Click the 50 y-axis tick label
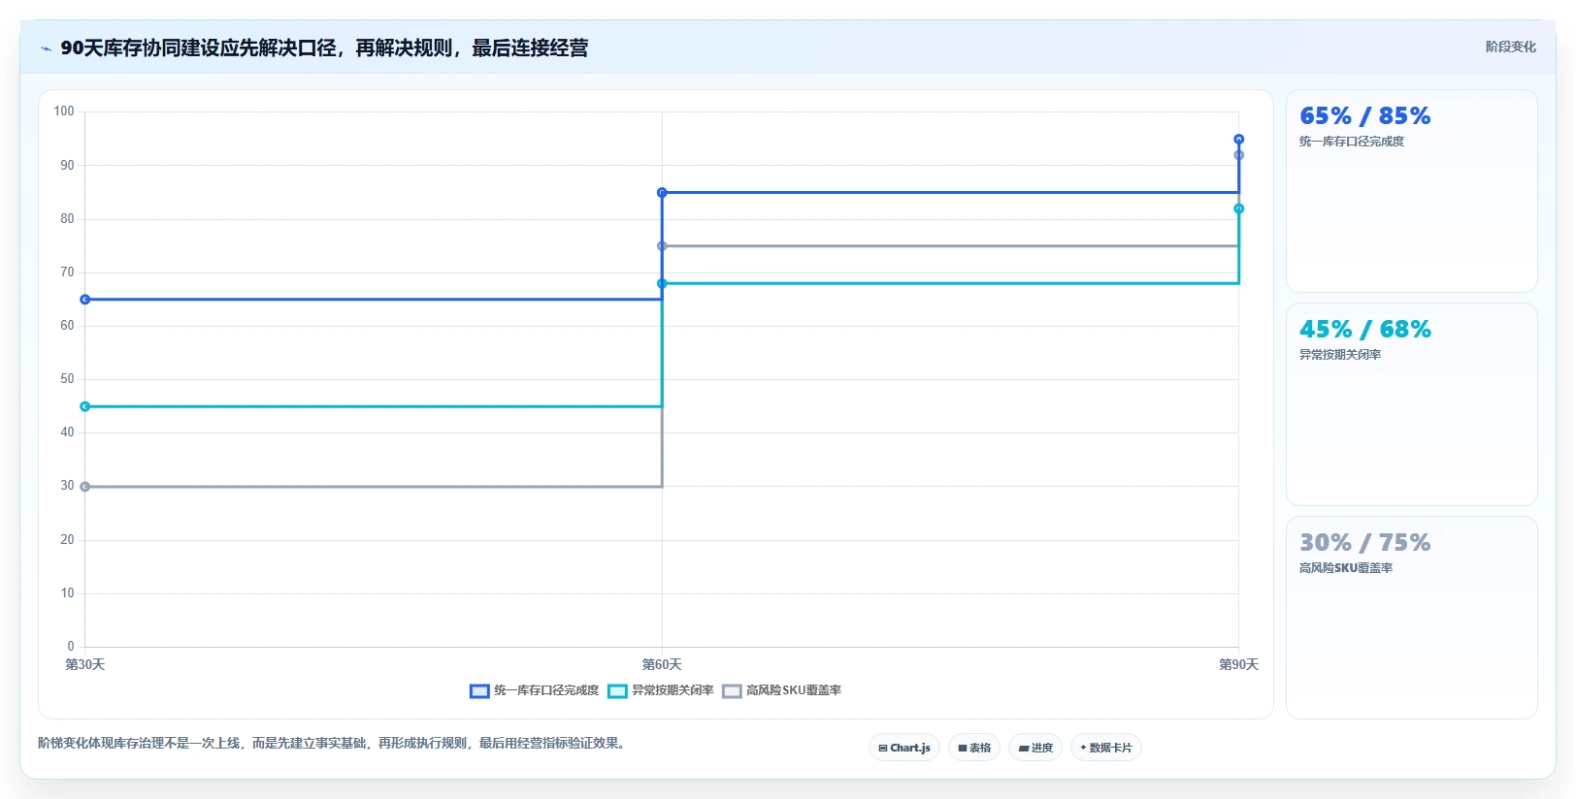 [67, 379]
